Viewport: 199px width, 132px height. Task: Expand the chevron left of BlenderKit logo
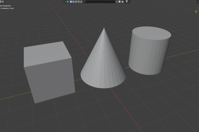(x=65, y=2)
